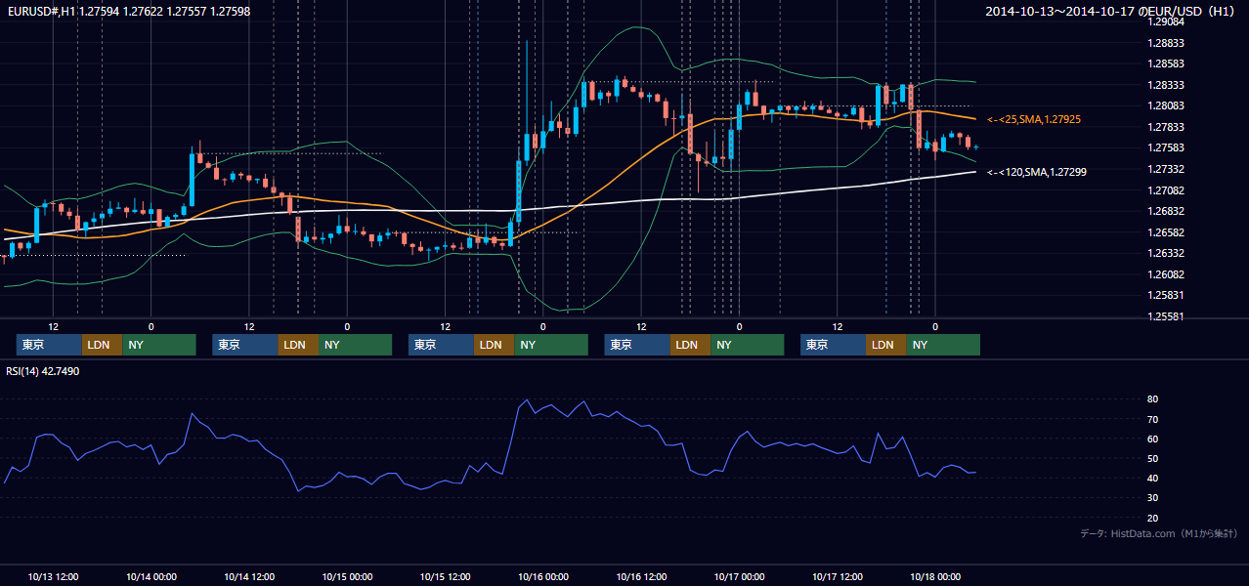The width and height of the screenshot is (1249, 586).
Task: Select the 10/16 12:00 date label
Action: (641, 576)
